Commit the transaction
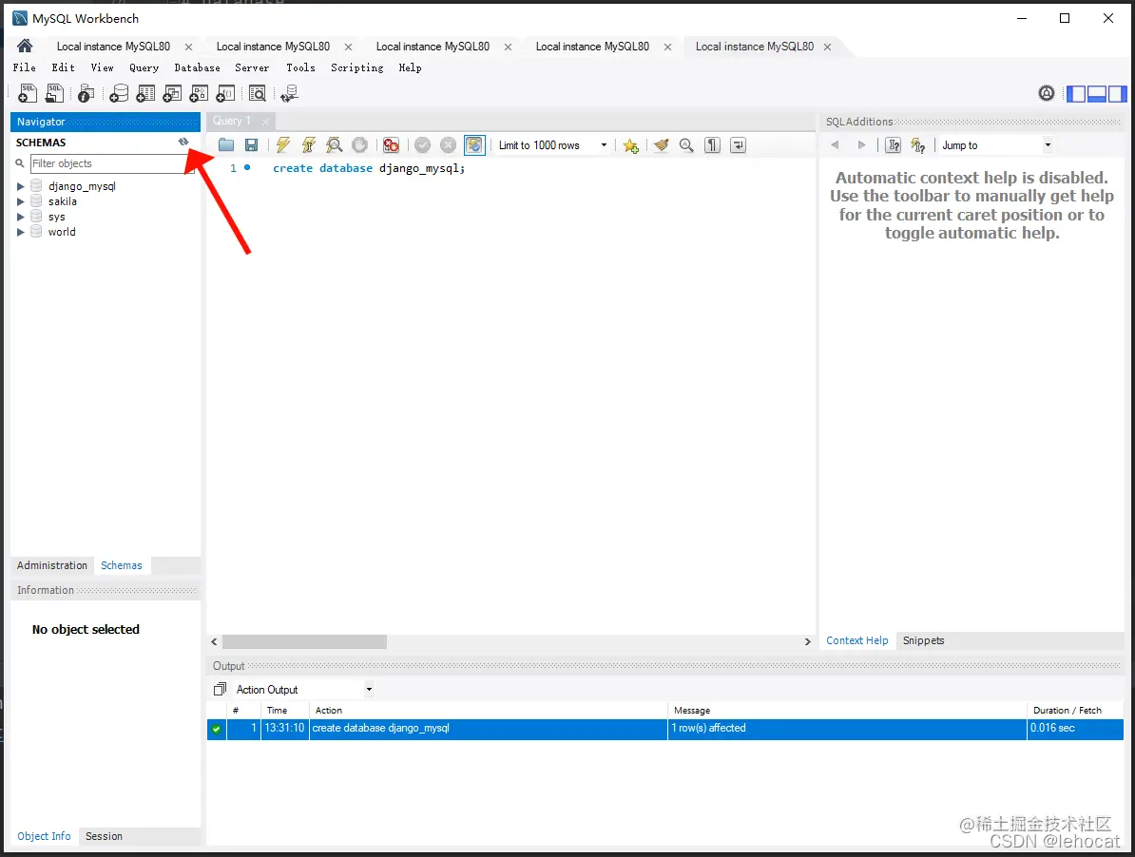This screenshot has height=857, width=1135. [423, 145]
